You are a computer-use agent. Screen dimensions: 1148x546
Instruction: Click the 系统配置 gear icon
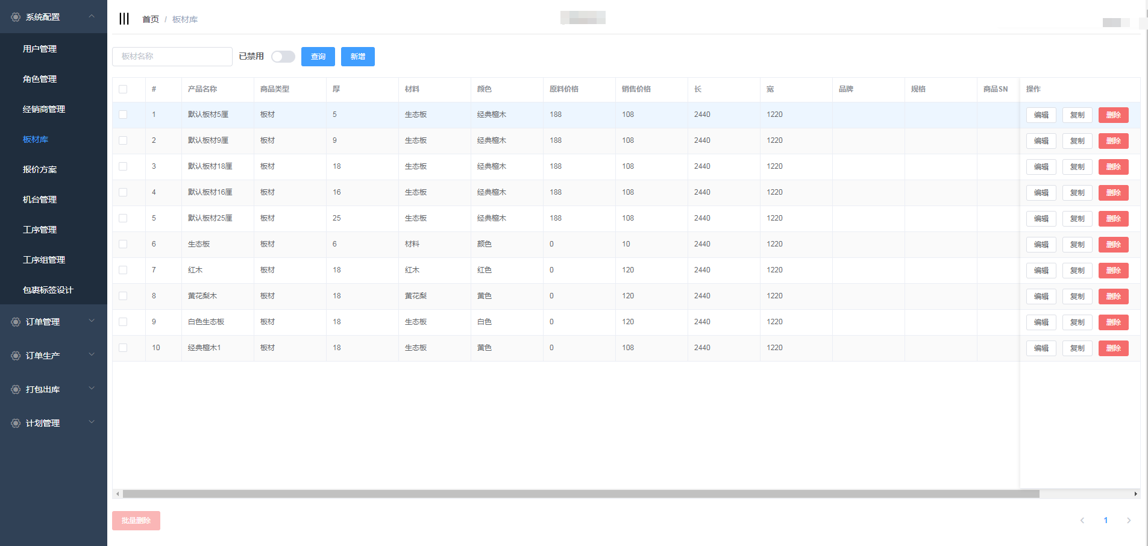point(16,17)
